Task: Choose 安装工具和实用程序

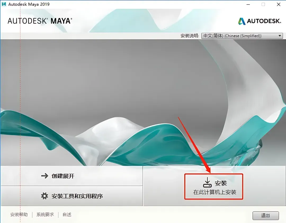Action: (x=71, y=196)
